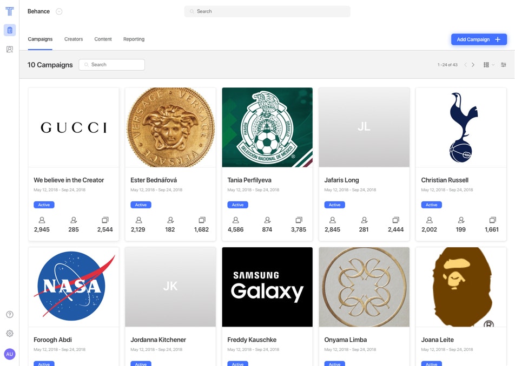Open the Ester Bednářová campaign title
Image resolution: width=515 pixels, height=366 pixels.
click(154, 180)
